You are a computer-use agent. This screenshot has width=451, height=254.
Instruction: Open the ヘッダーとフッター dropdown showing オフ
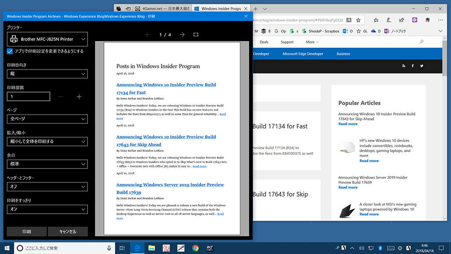point(47,187)
